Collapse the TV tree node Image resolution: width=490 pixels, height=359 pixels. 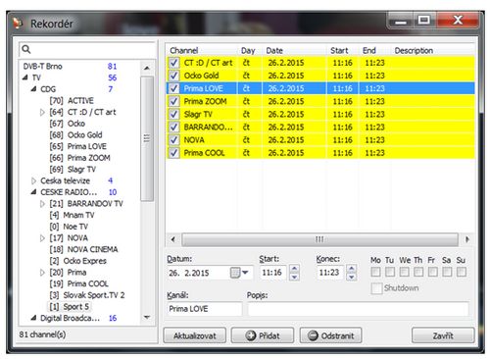(x=25, y=77)
